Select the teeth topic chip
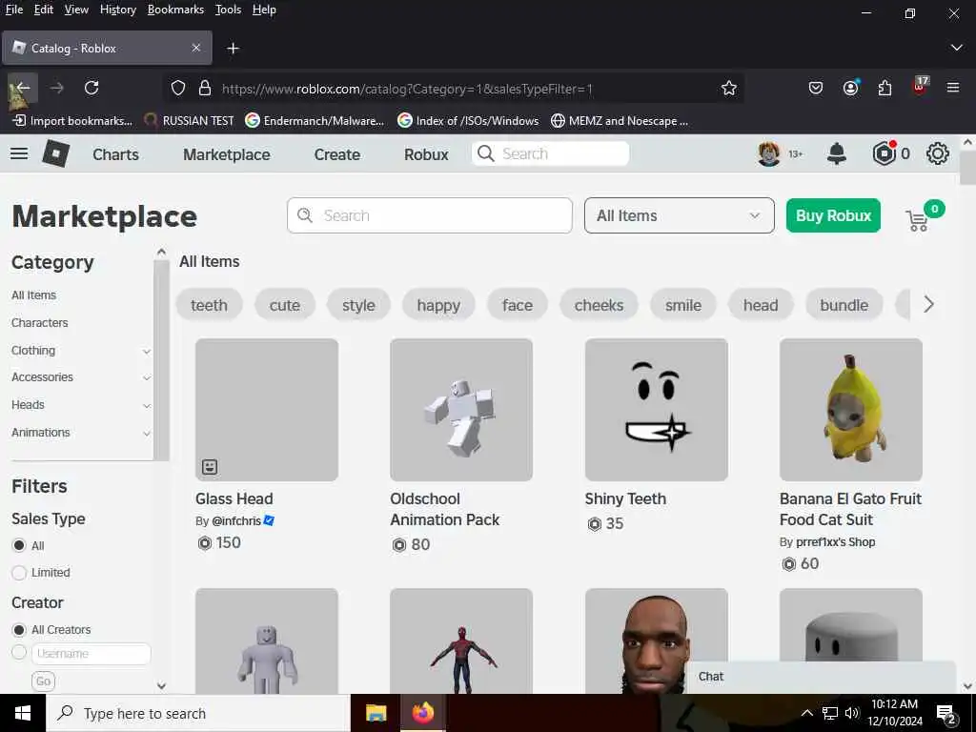976x732 pixels. coord(209,305)
